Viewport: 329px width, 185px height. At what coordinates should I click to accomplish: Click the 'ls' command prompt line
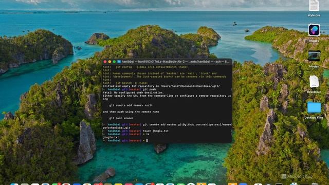126,134
